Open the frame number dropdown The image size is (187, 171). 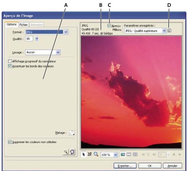[x=168, y=155]
